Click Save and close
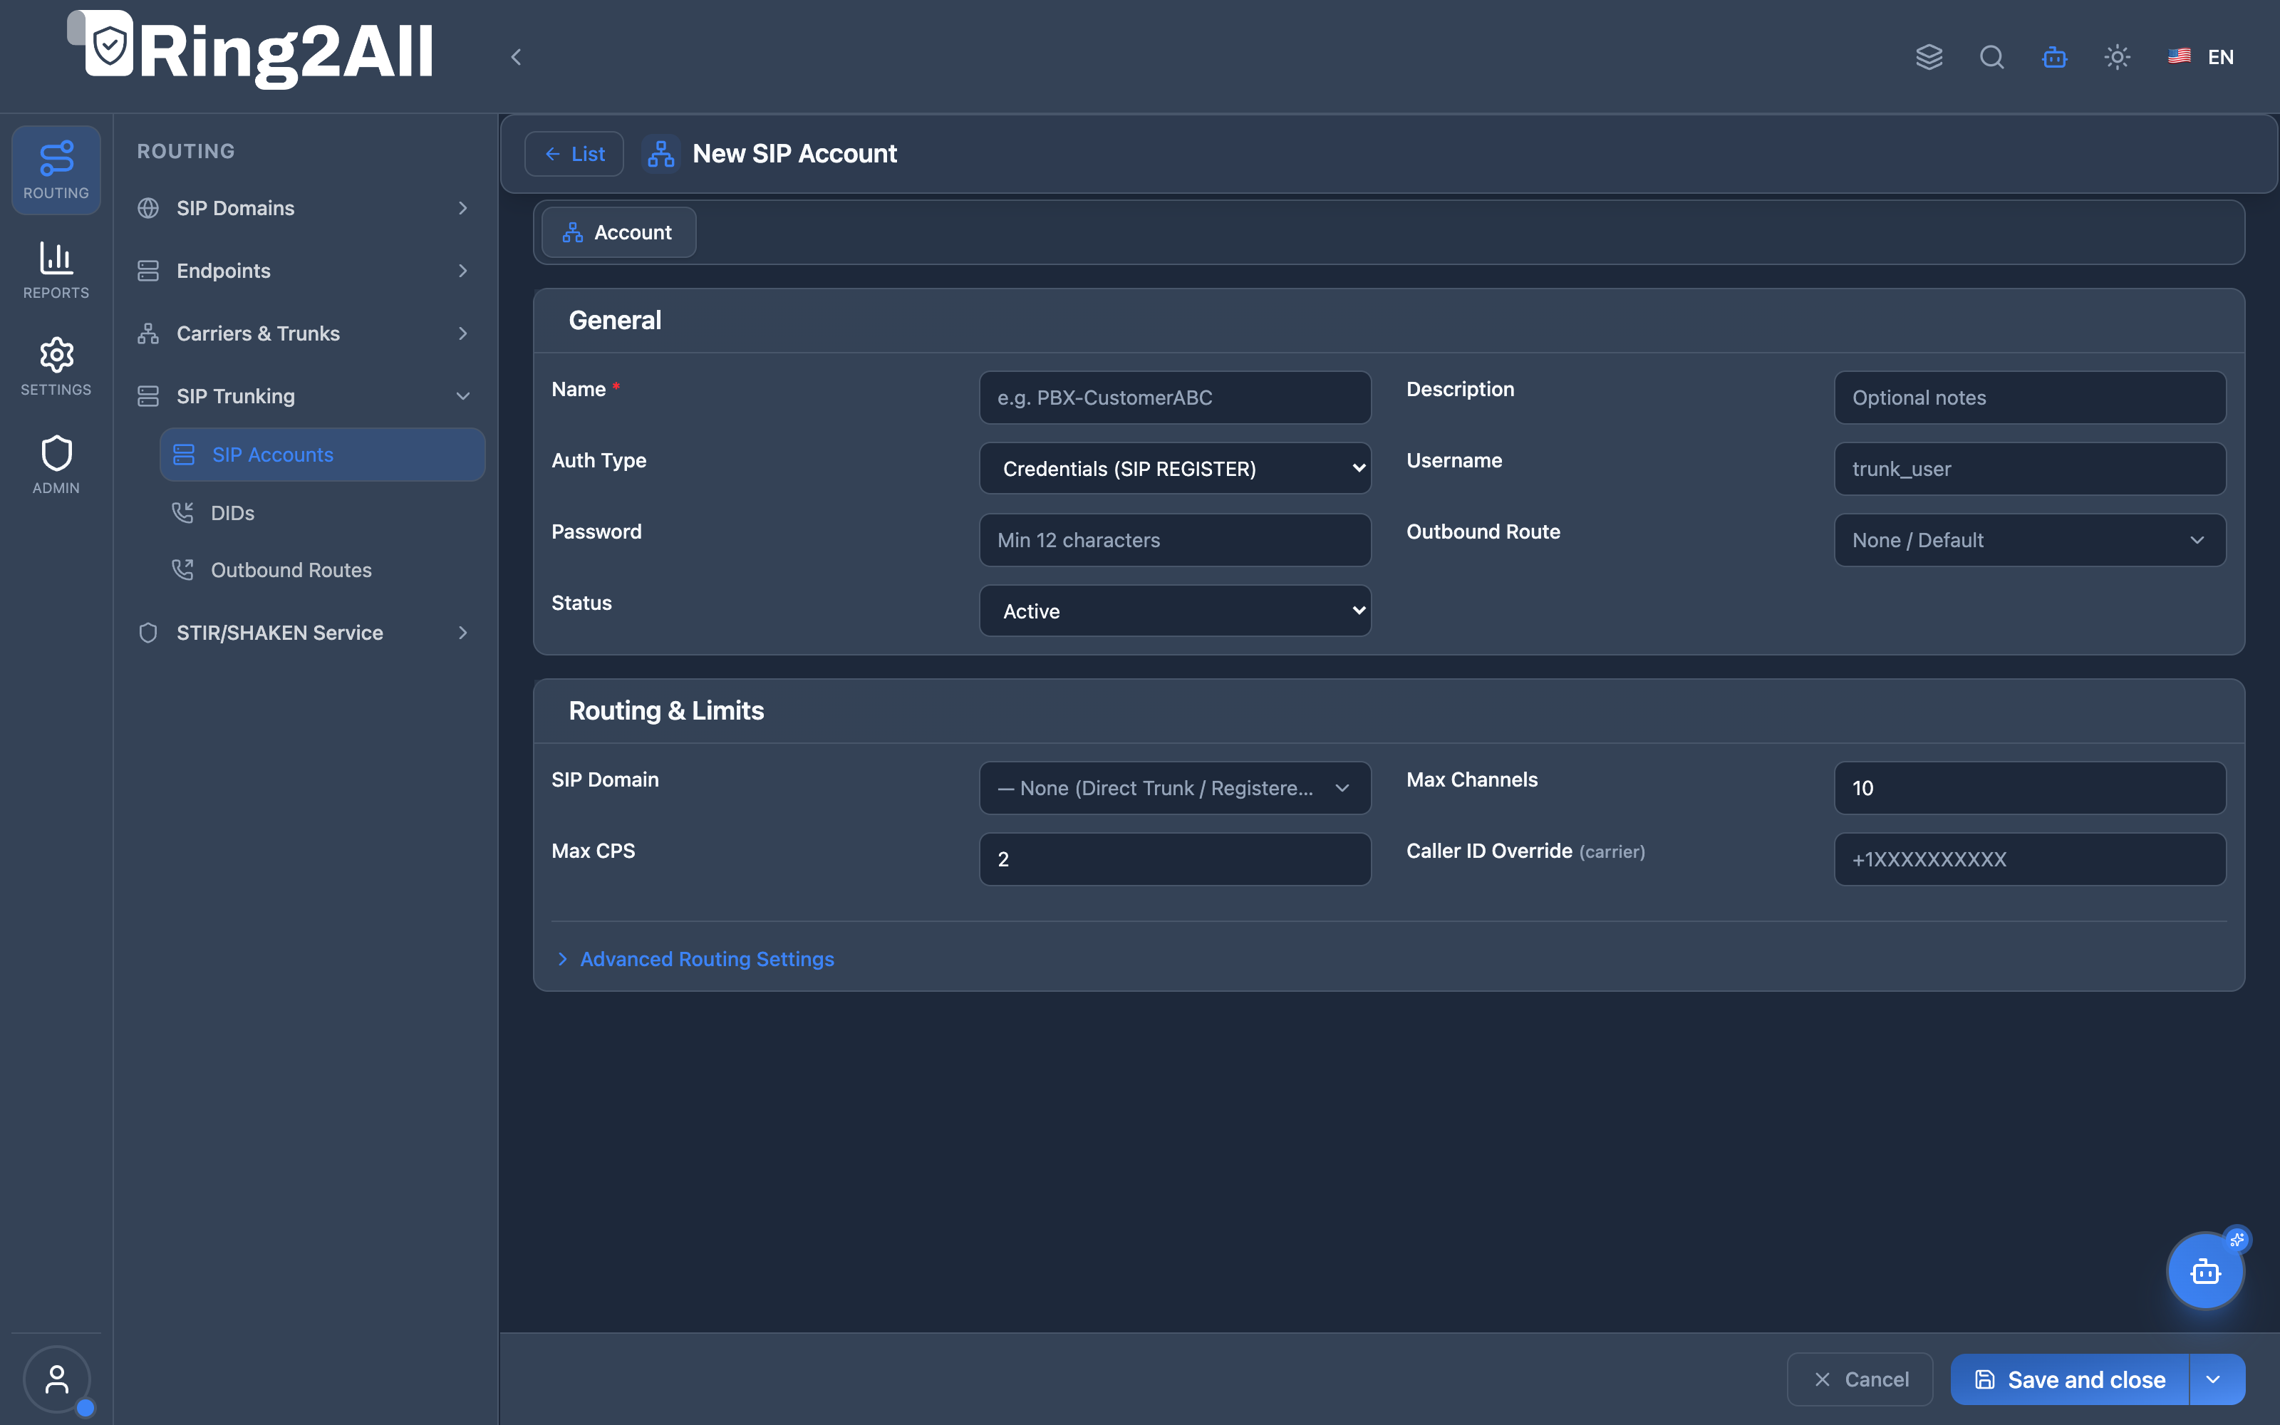 coord(2070,1380)
